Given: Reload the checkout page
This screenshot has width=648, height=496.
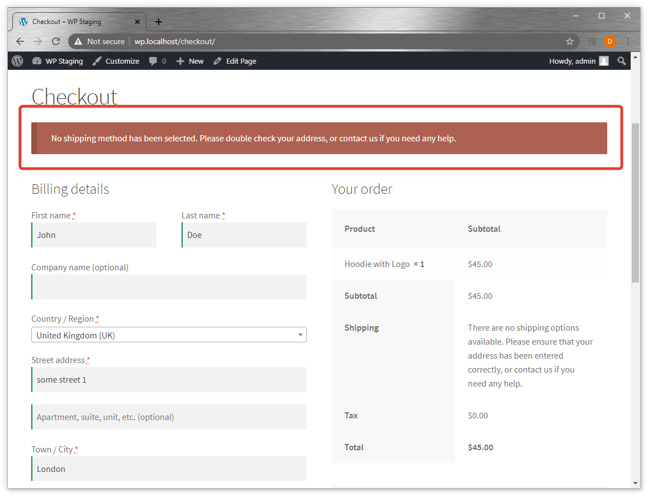Looking at the screenshot, I should click(x=56, y=41).
